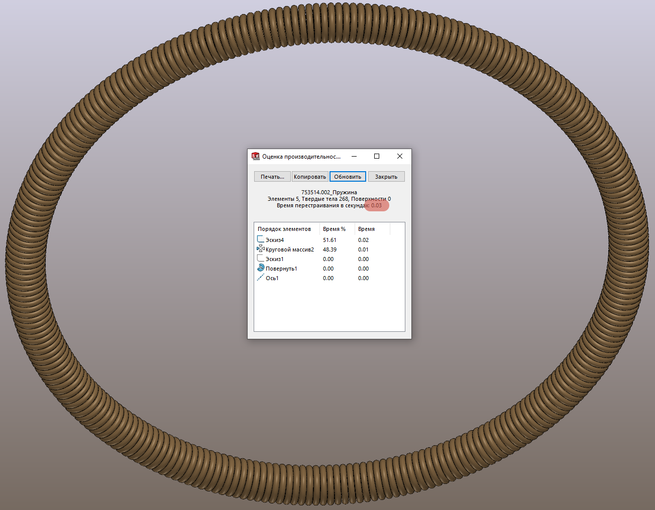
Task: Click the 753514.002_Пружина part name text
Action: point(329,192)
